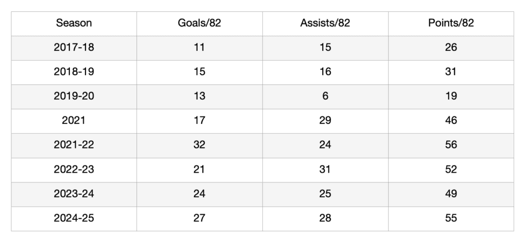Screen dimensions: 527x242
Task: Click the 2019-20 season cell
Action: tap(74, 96)
